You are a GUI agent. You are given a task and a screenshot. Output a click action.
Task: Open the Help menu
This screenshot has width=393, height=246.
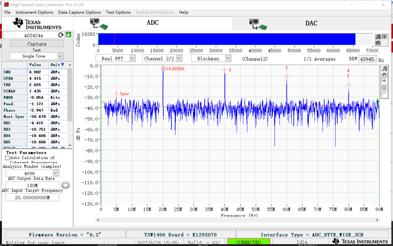184,12
